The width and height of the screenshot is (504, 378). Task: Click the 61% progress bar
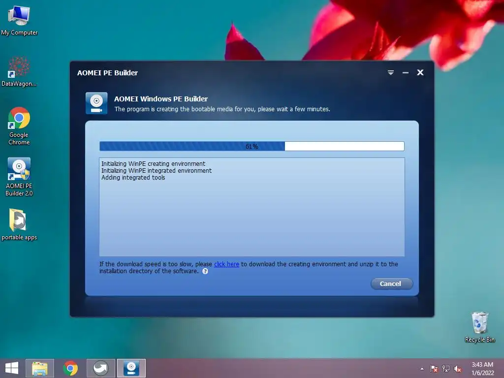(252, 146)
